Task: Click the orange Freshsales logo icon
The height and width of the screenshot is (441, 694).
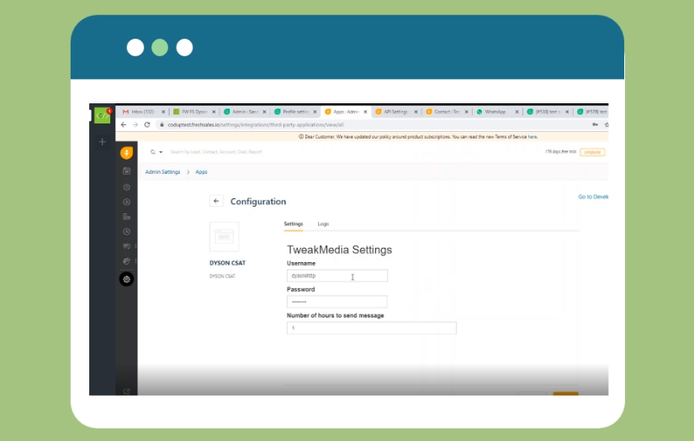Action: tap(126, 152)
